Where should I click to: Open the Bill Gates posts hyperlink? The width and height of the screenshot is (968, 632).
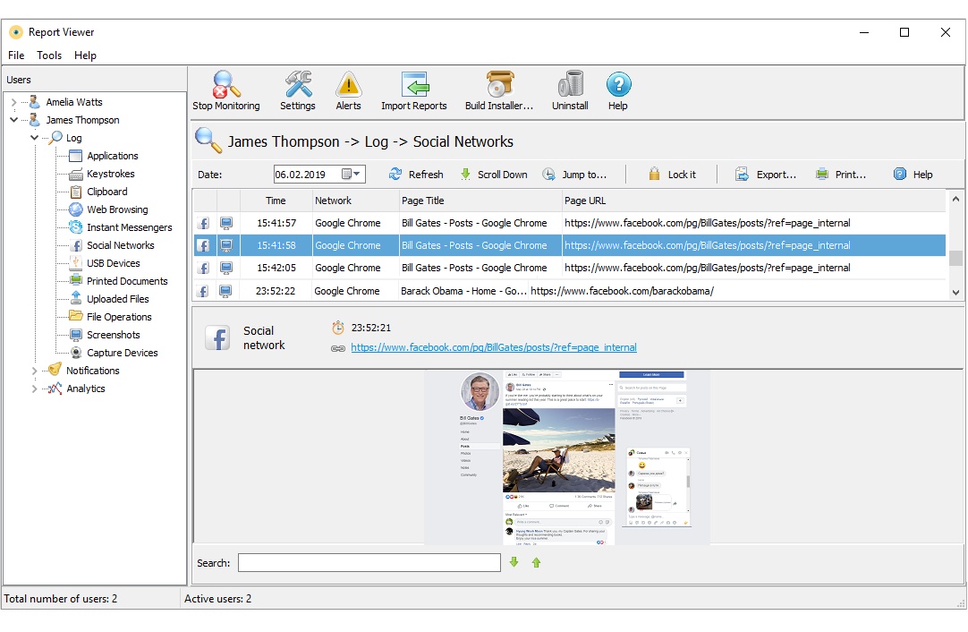[x=494, y=347]
